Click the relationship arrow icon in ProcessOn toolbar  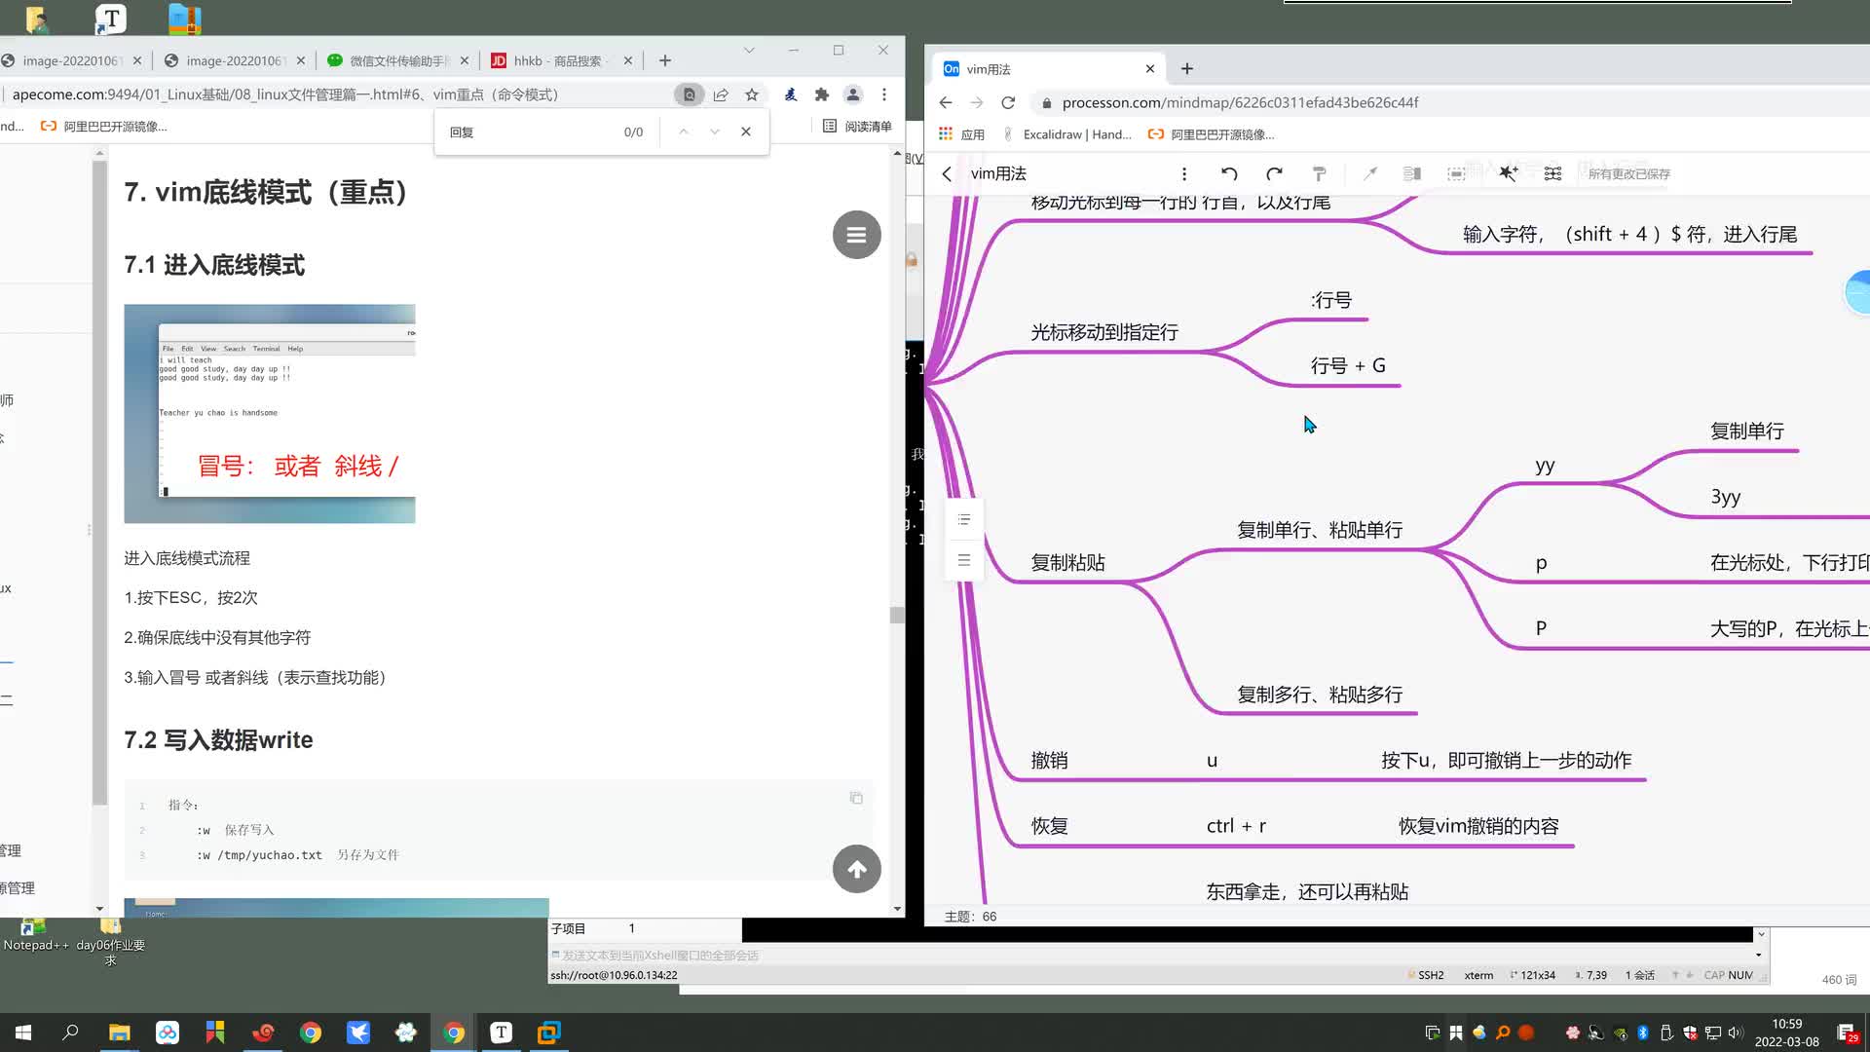(1370, 173)
